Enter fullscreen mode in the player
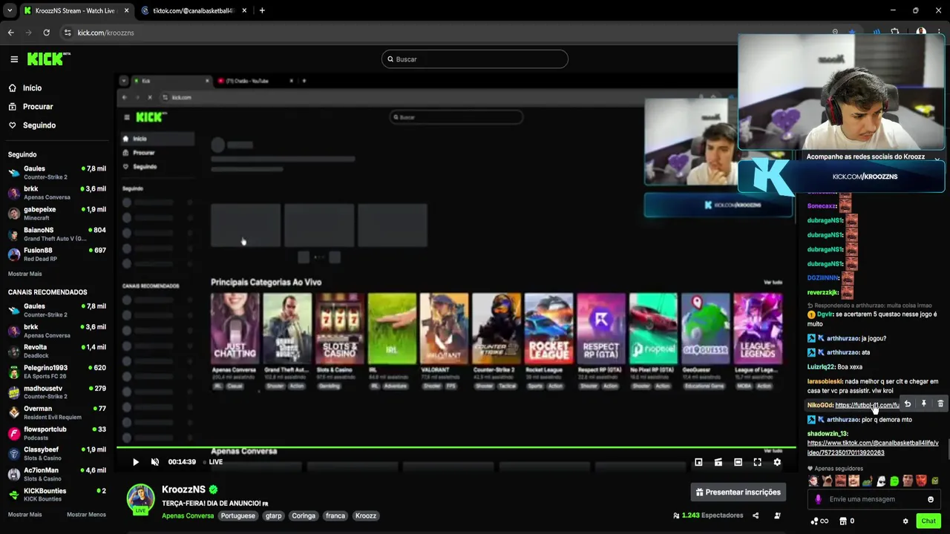 coord(757,462)
